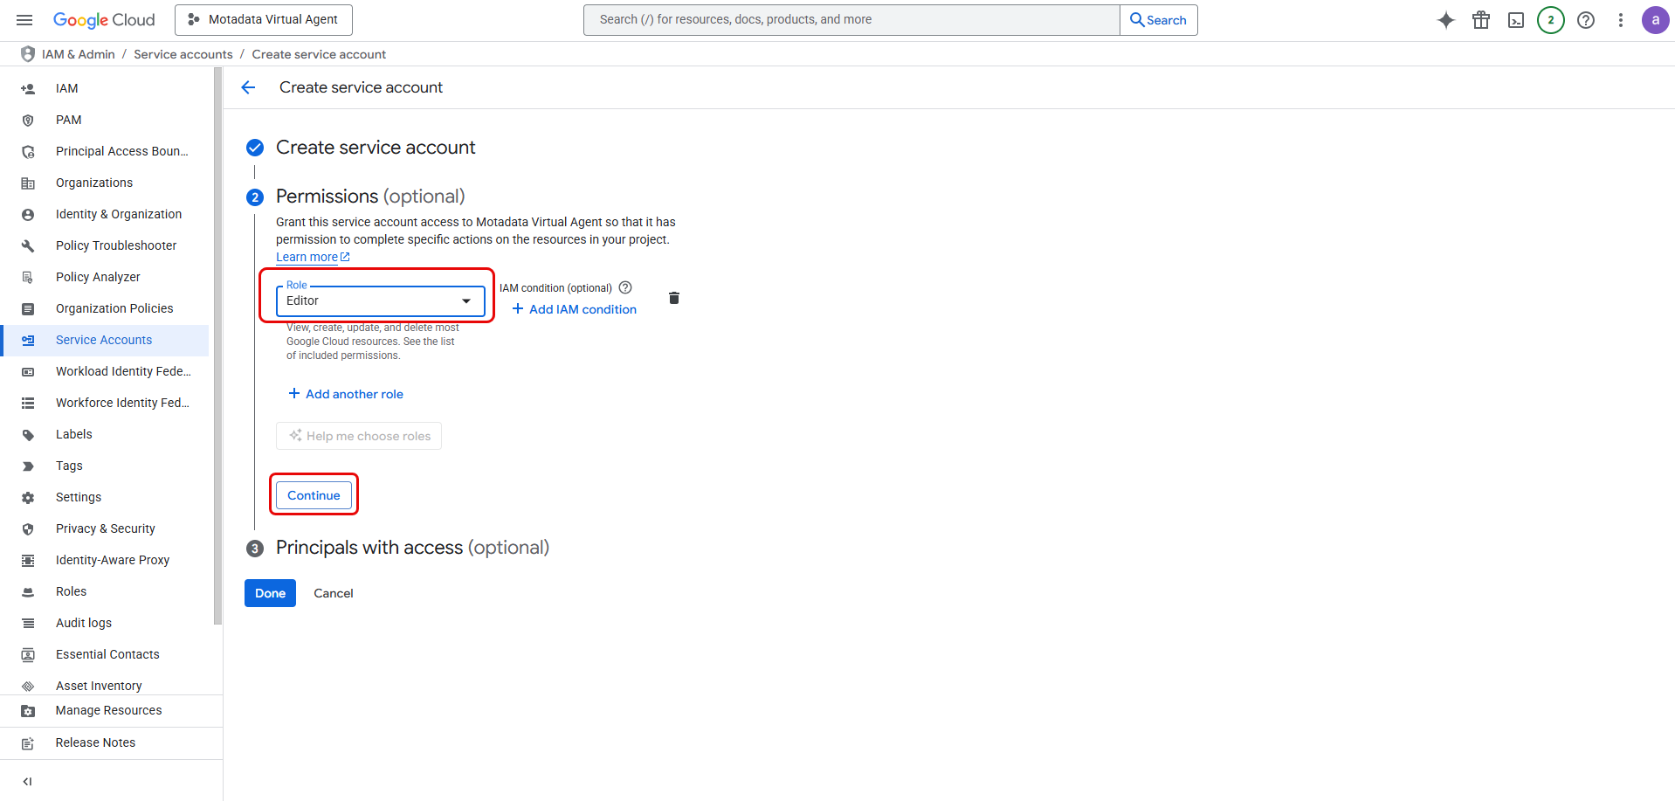Click the free trial gift icon

(1481, 19)
